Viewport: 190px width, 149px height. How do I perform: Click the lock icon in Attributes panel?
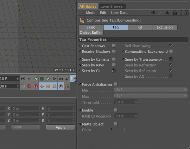click(175, 13)
